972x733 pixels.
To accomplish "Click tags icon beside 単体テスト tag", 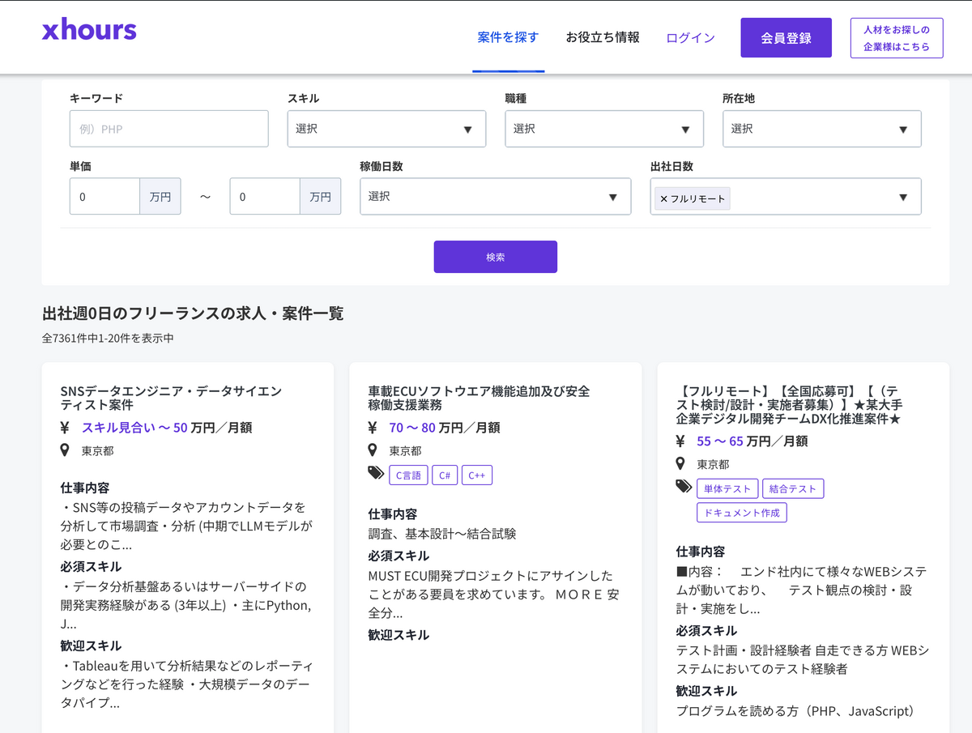I will (x=684, y=487).
